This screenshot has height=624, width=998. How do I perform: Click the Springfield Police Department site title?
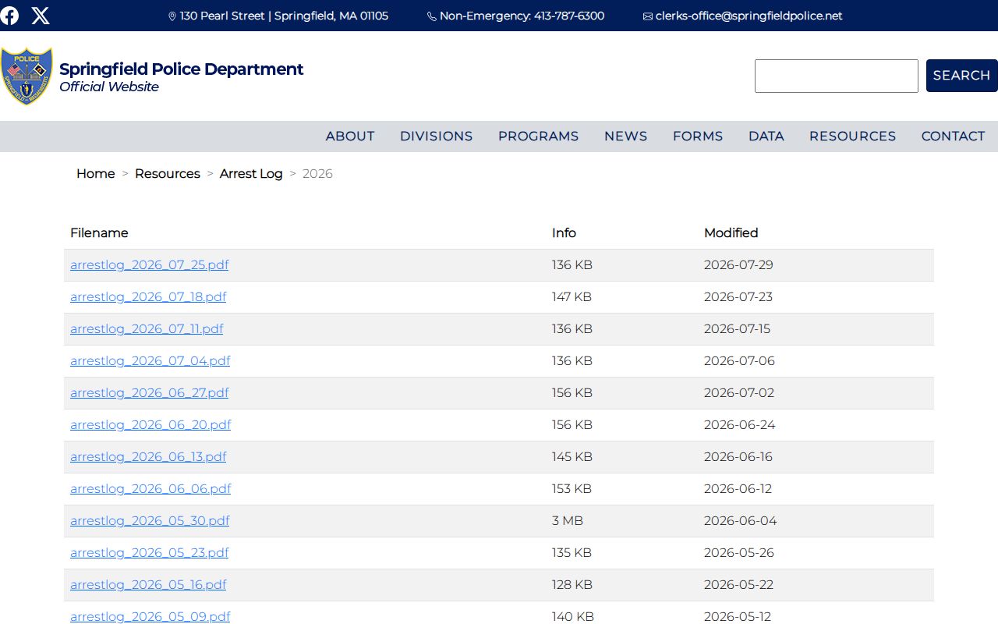click(x=182, y=69)
